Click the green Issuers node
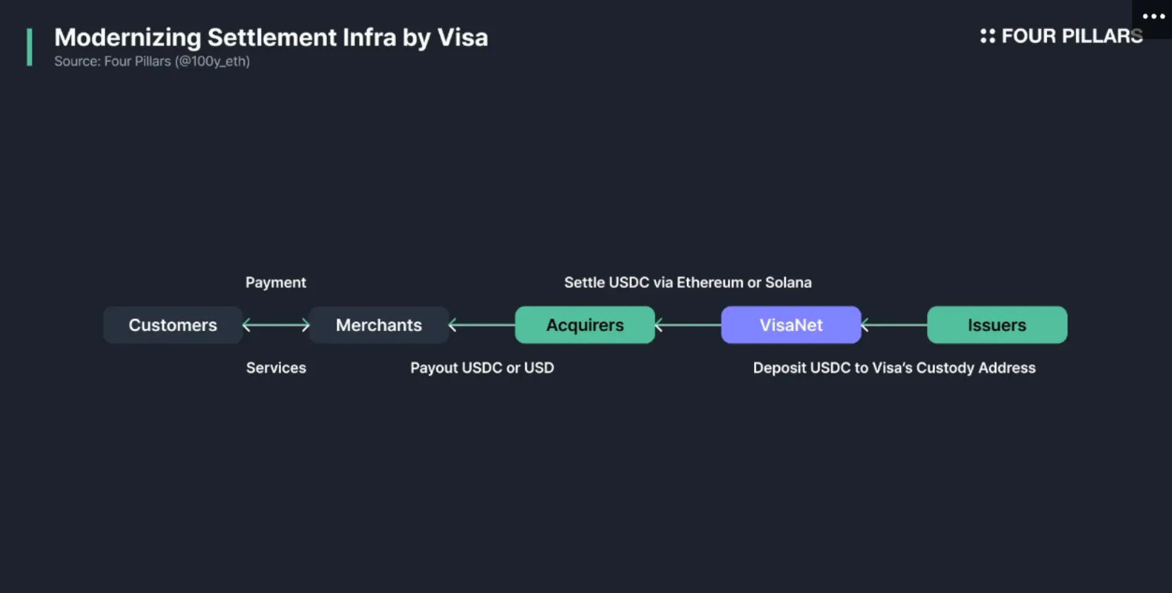The image size is (1172, 593). (997, 325)
